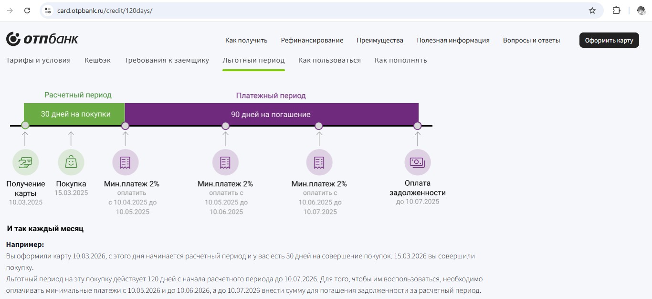Click the green shopping bag Покупка icon
Image resolution: width=652 pixels, height=299 pixels.
coord(71,162)
